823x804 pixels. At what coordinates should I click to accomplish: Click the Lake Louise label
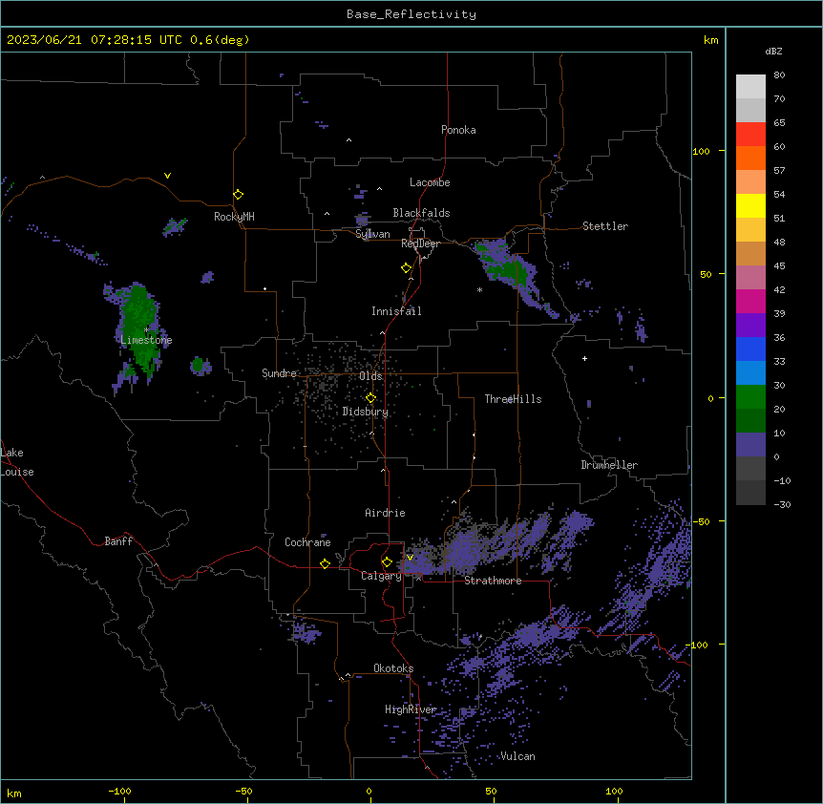point(17,462)
